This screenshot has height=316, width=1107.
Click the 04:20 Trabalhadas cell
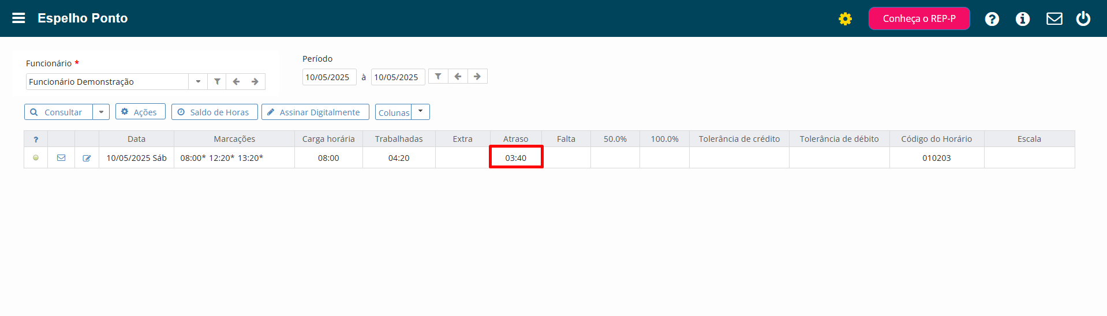pyautogui.click(x=399, y=158)
